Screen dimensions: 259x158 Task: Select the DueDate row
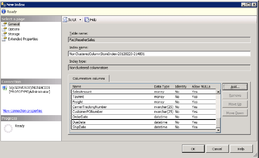coord(143,122)
